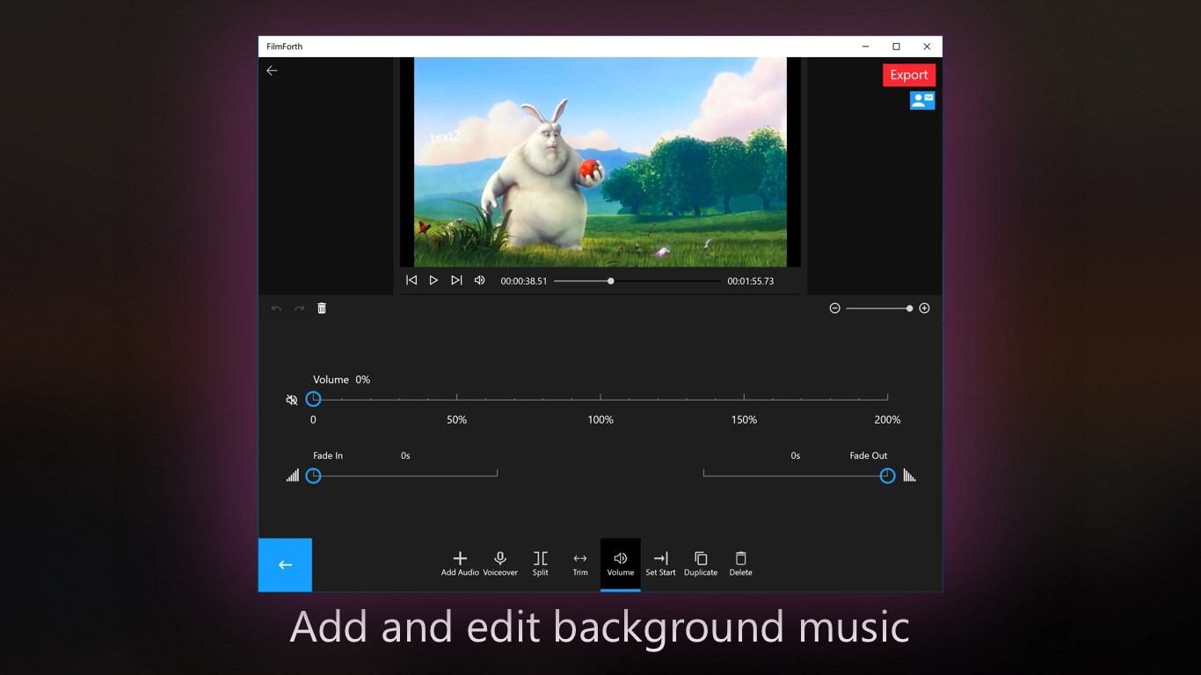1201x675 pixels.
Task: Click the 150% label on Volume scale
Action: tap(744, 420)
